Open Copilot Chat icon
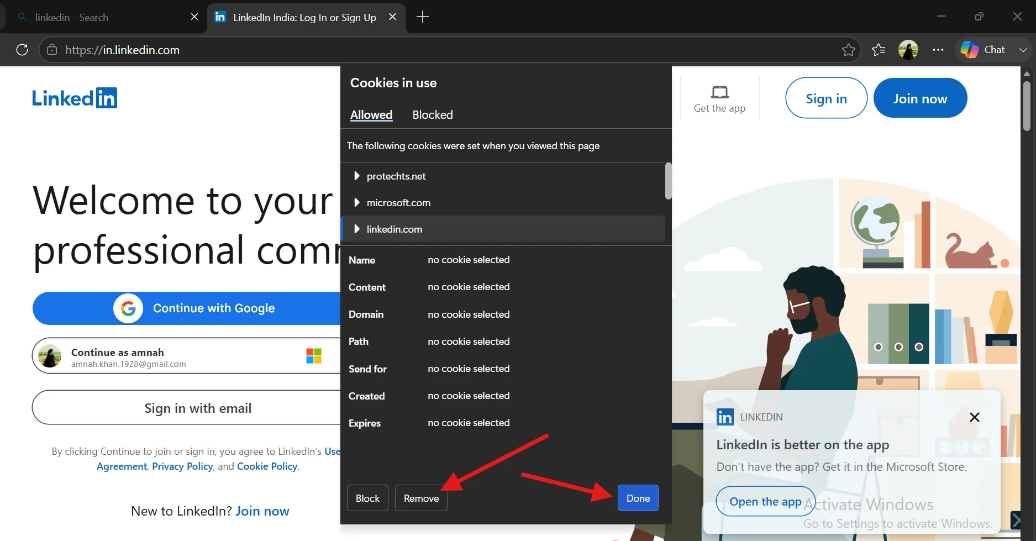 (970, 50)
